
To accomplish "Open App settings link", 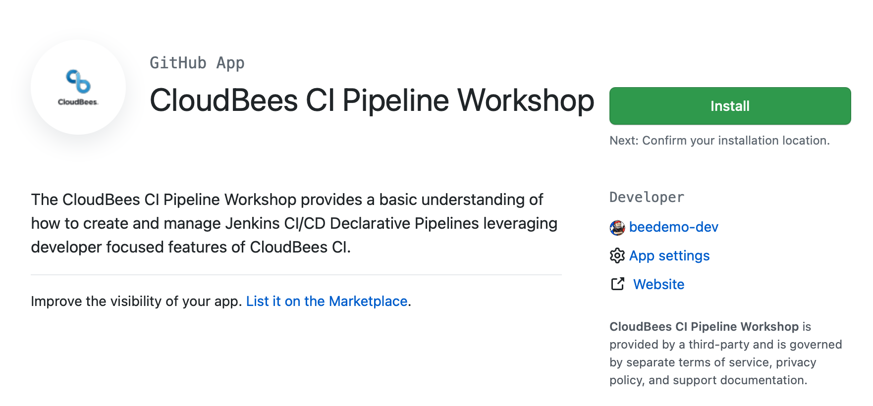I will (x=669, y=255).
